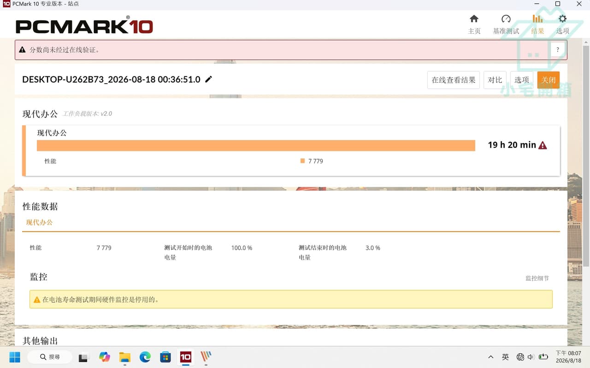The width and height of the screenshot is (590, 368).
Task: Open Task View from the taskbar
Action: [x=83, y=357]
